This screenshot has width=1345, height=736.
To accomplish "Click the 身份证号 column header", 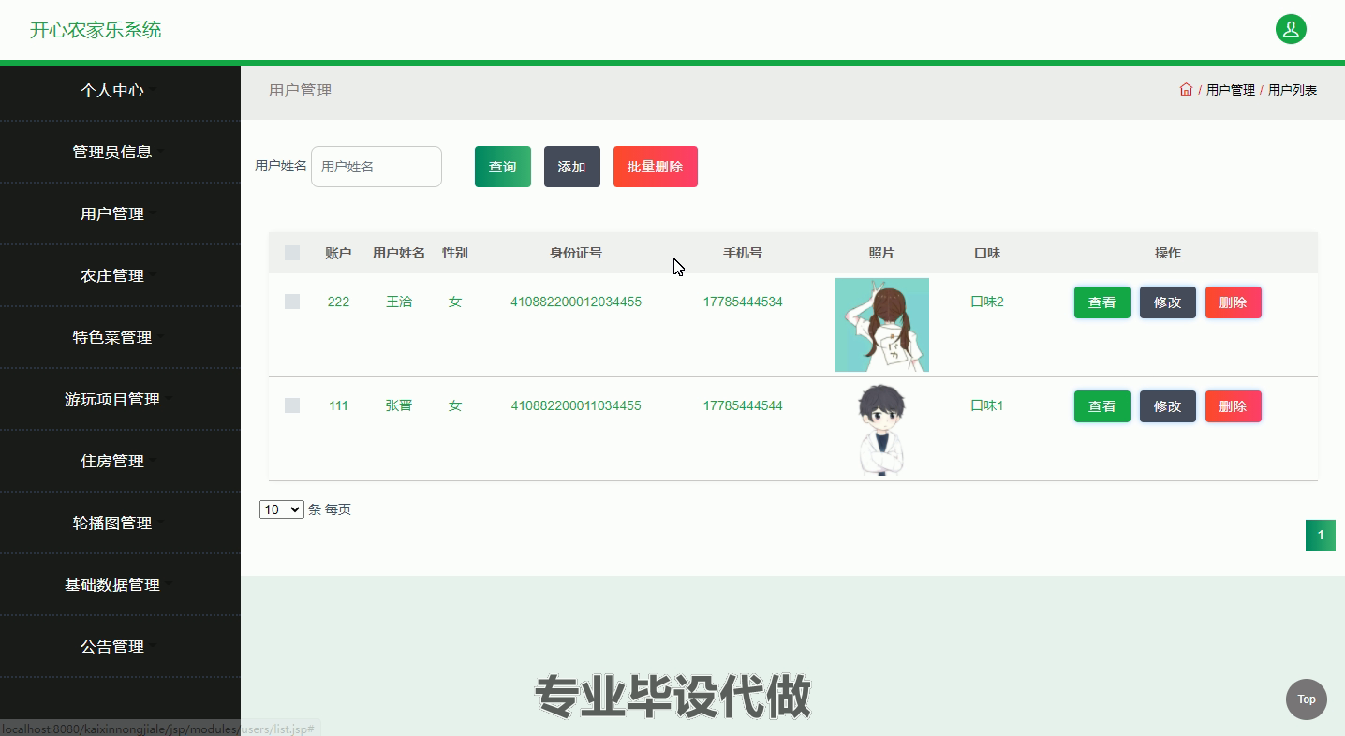I will coord(576,253).
